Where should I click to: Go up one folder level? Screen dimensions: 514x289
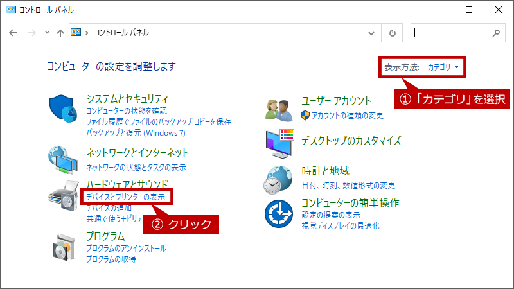click(x=60, y=33)
